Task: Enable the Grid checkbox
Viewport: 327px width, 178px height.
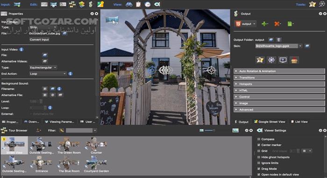Action: pos(259,151)
